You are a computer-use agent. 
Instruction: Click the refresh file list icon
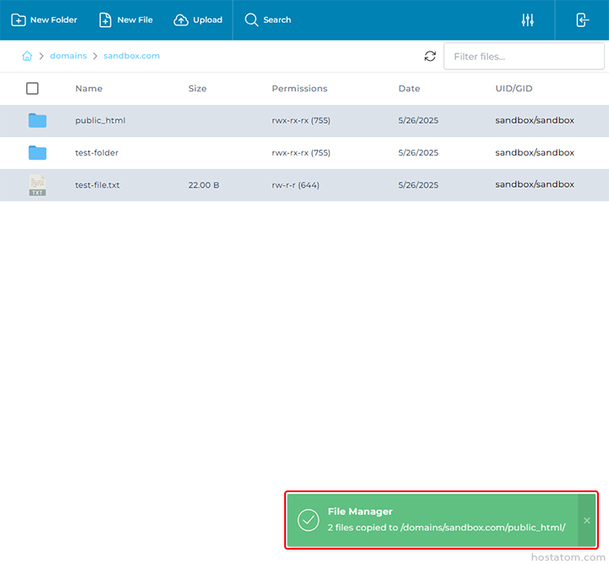tap(431, 57)
